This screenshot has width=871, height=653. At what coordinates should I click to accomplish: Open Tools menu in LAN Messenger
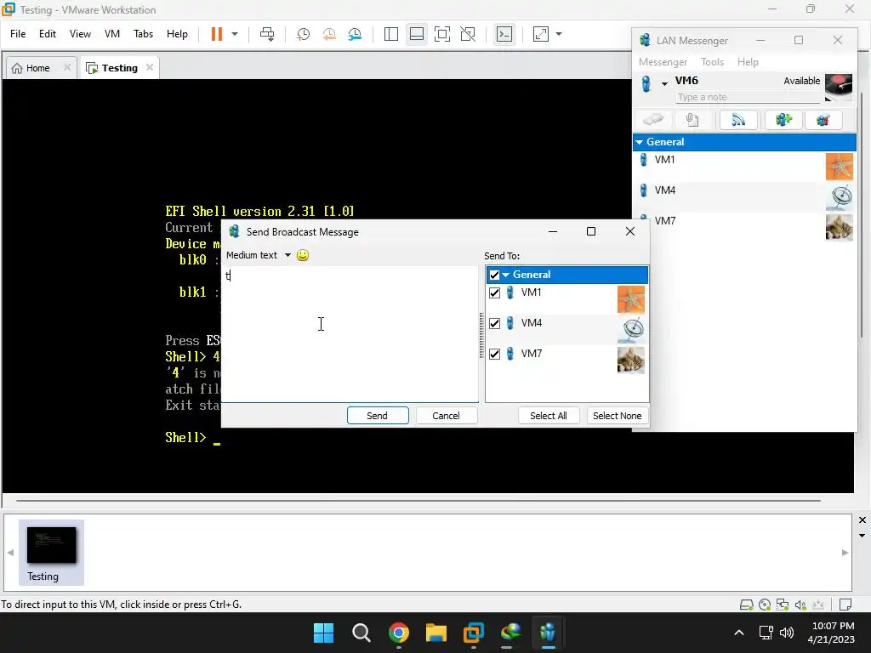tap(712, 61)
